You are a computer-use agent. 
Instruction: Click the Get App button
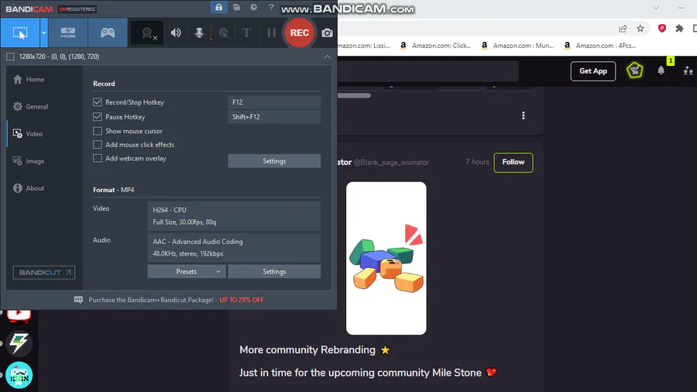[x=593, y=71]
